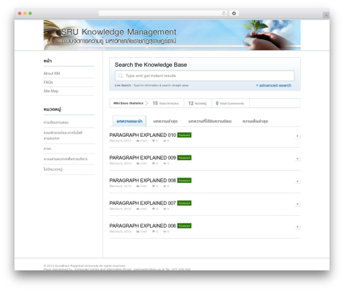Viewport: 344px width, 291px height.
Task: Open article PARAGRAPH EXPLAINED 006
Action: (142, 226)
